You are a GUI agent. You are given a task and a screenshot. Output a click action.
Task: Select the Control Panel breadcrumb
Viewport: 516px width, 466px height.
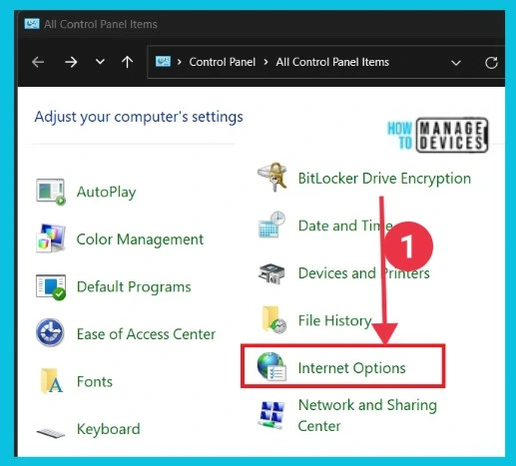click(223, 62)
